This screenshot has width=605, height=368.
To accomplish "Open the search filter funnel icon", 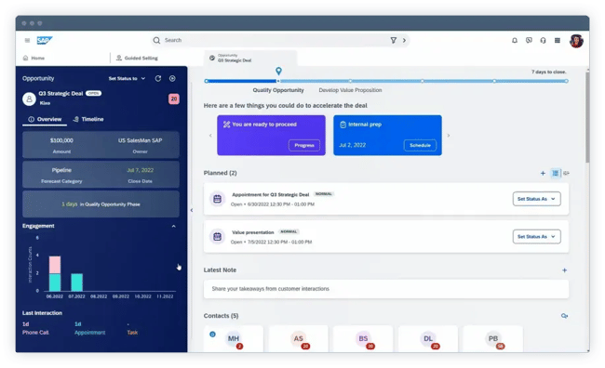I will [x=393, y=40].
